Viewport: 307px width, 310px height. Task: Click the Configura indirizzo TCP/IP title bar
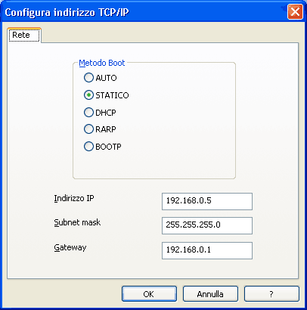[141, 12]
